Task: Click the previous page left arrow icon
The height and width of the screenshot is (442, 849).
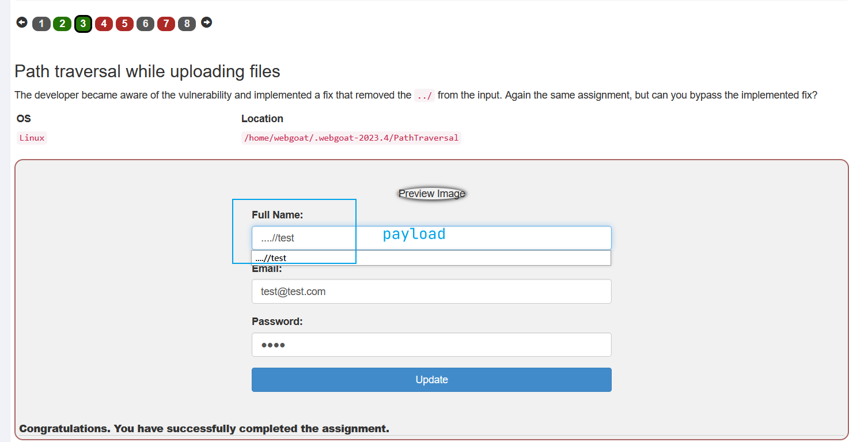Action: coord(22,22)
